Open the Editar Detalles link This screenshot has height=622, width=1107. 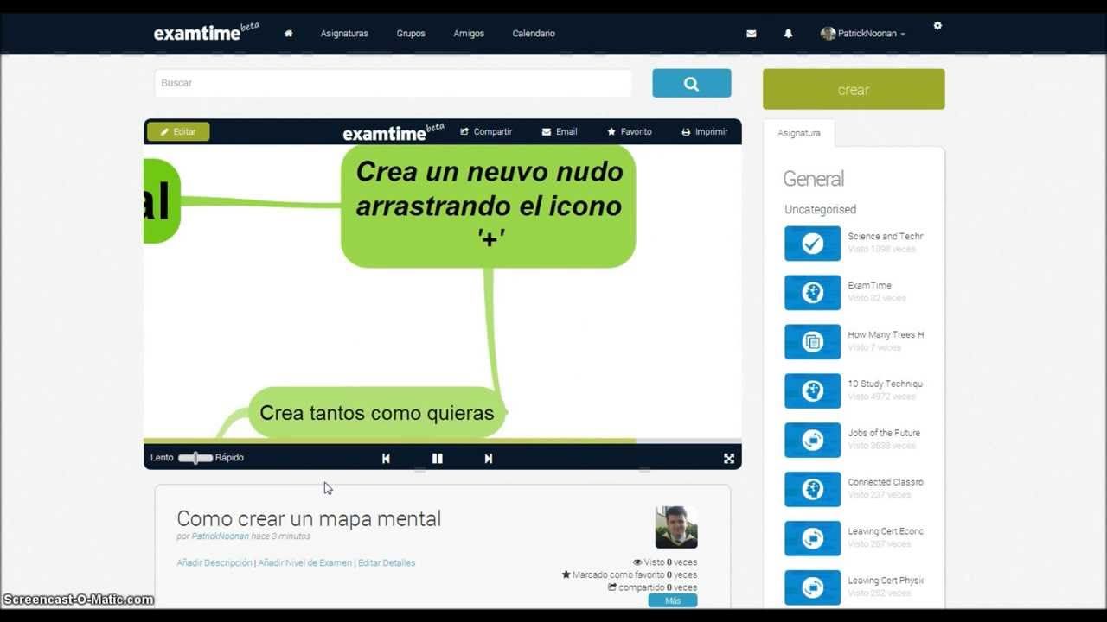click(x=387, y=563)
